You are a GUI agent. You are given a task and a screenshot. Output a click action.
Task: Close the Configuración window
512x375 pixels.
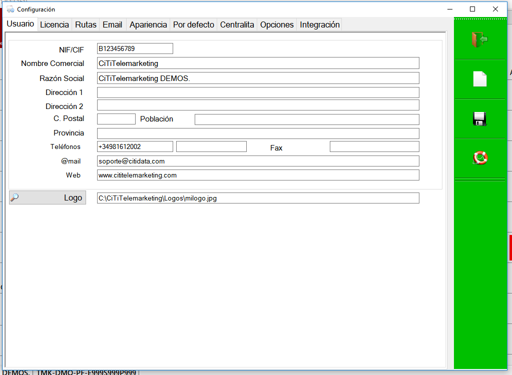pyautogui.click(x=495, y=9)
